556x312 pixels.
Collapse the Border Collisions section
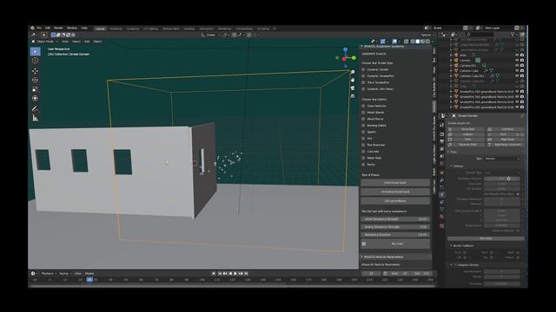(452, 245)
